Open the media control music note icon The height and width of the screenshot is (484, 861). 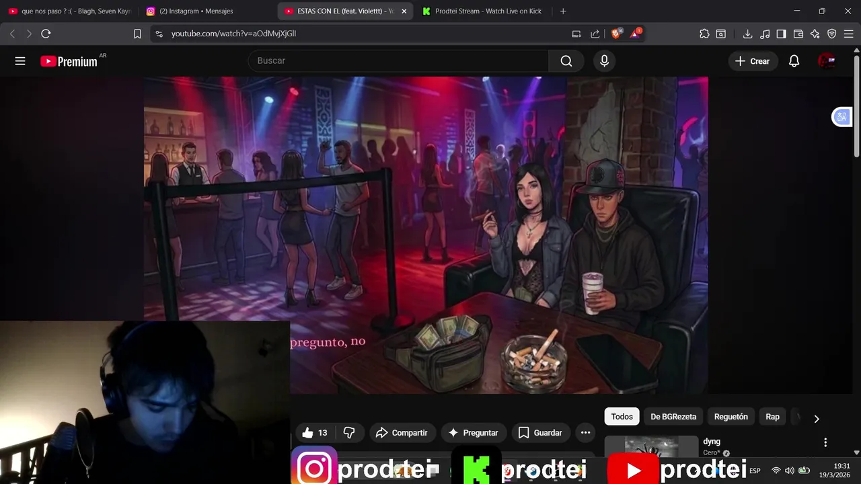point(765,34)
